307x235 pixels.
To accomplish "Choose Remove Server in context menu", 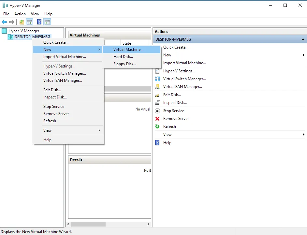I will point(68,114).
